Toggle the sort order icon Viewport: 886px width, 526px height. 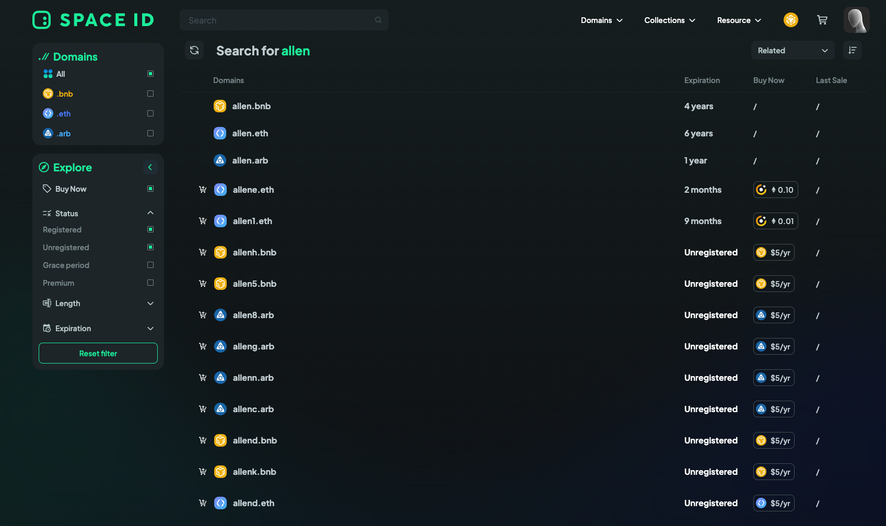[853, 50]
